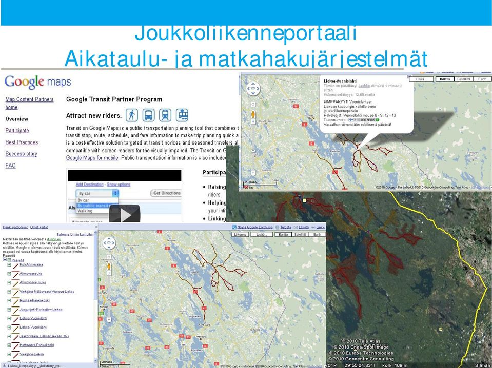This screenshot has width=492, height=368.
Task: Uncheck the Hattuvaara-Pankakoski route checkbox
Action: pyautogui.click(x=9, y=345)
